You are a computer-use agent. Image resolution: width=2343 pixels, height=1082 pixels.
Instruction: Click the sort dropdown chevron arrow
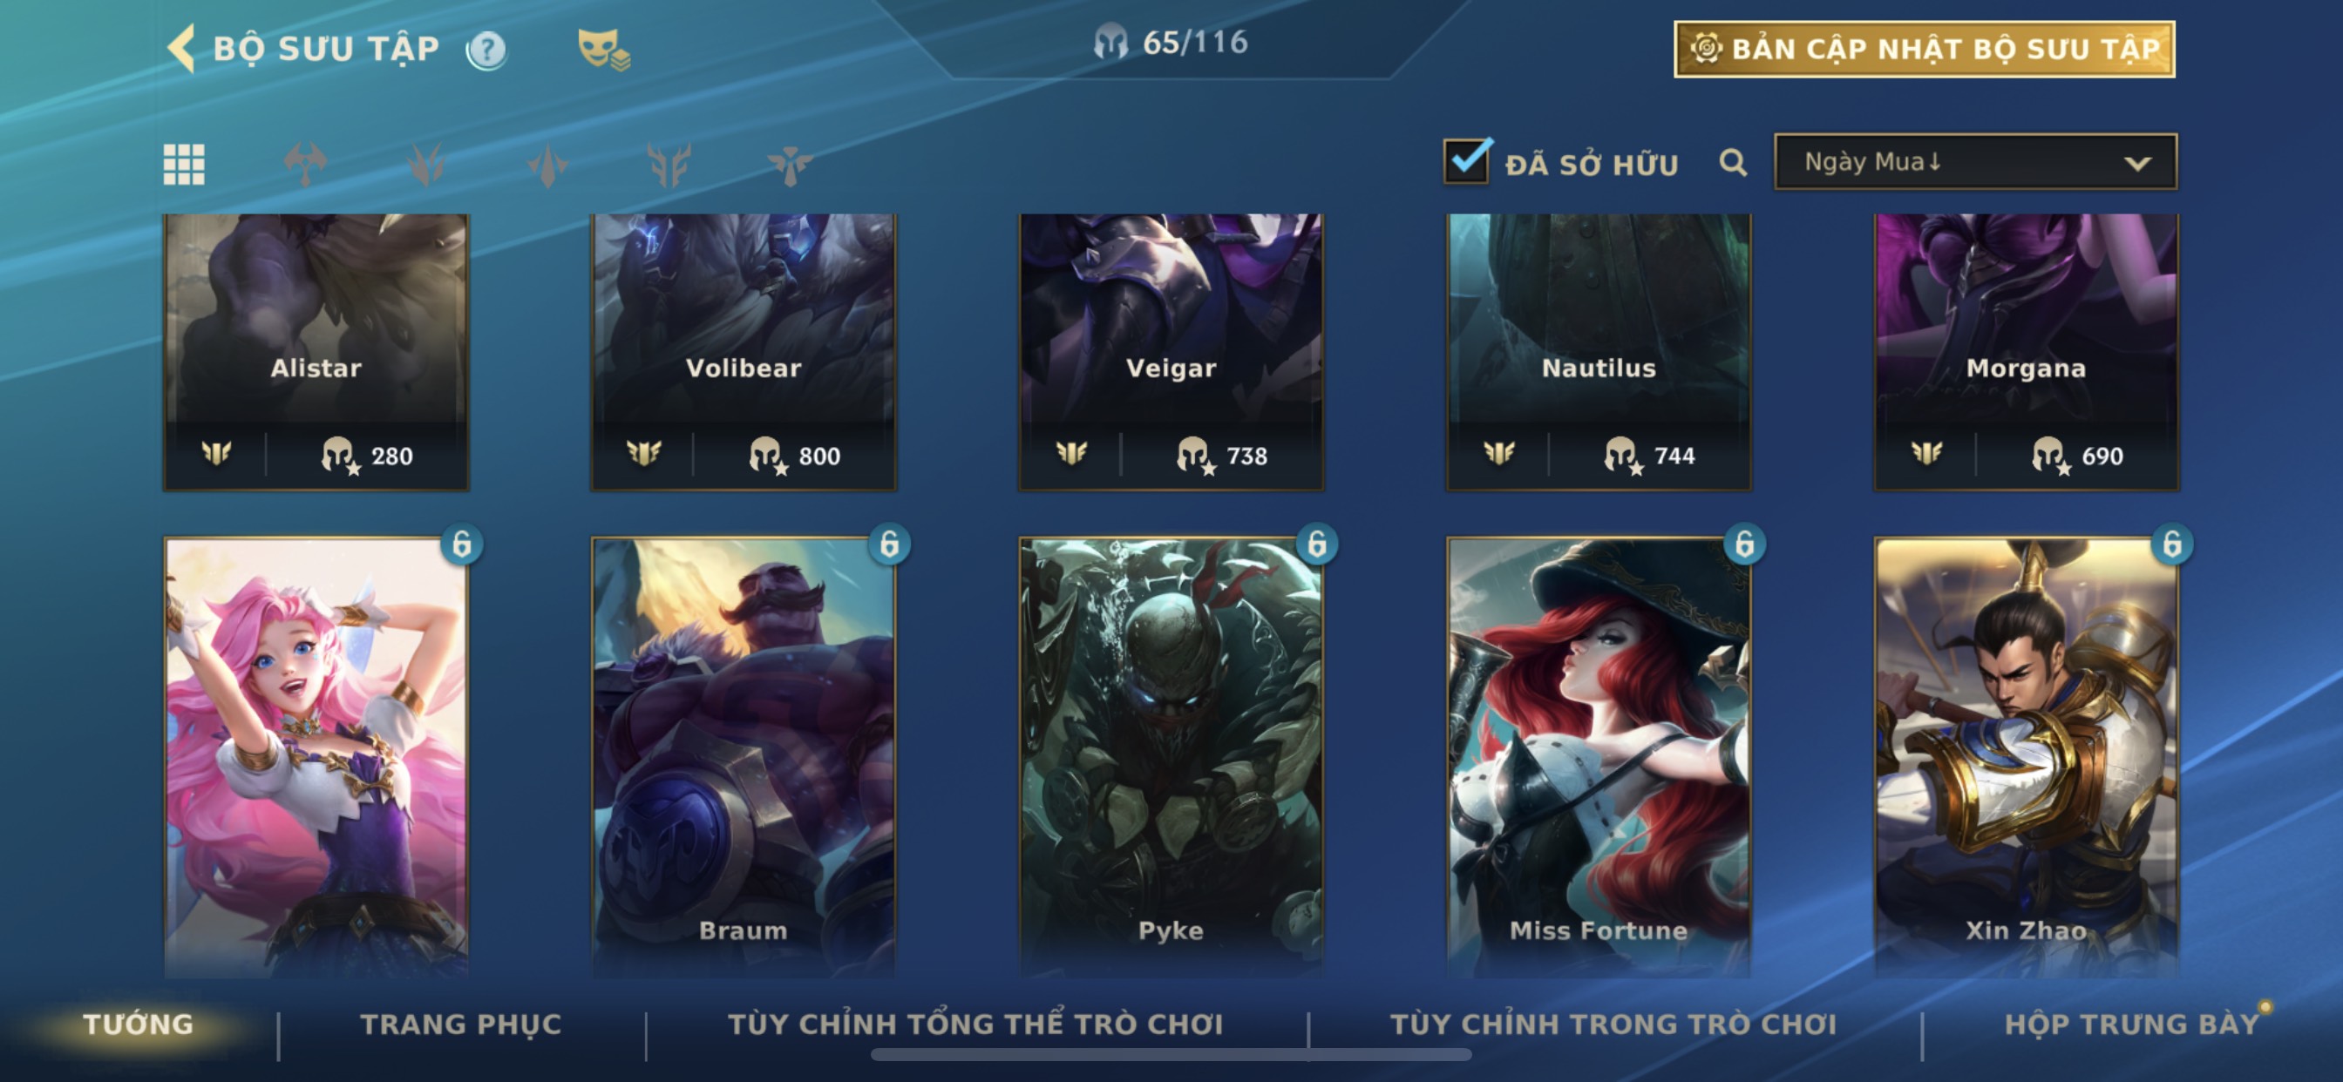click(2137, 164)
